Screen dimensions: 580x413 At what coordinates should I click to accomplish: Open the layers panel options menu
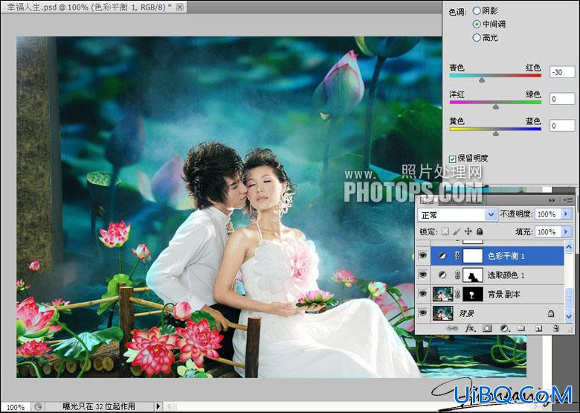pyautogui.click(x=568, y=200)
